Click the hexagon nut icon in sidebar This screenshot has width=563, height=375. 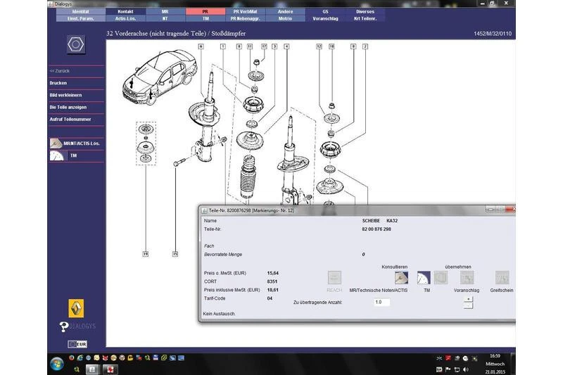[x=75, y=44]
